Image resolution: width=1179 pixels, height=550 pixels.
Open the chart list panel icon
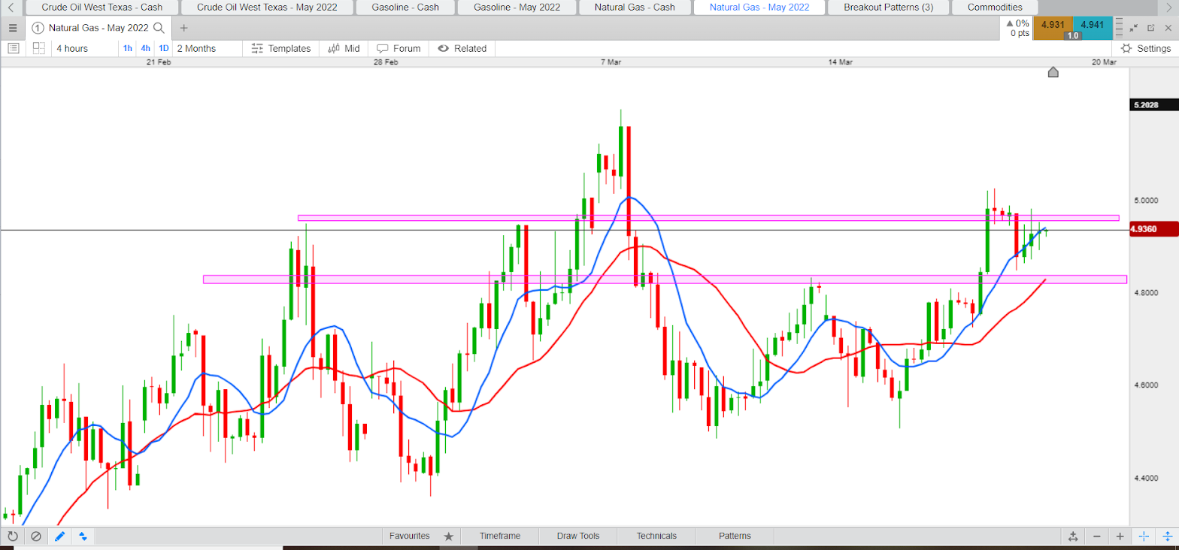tap(13, 48)
